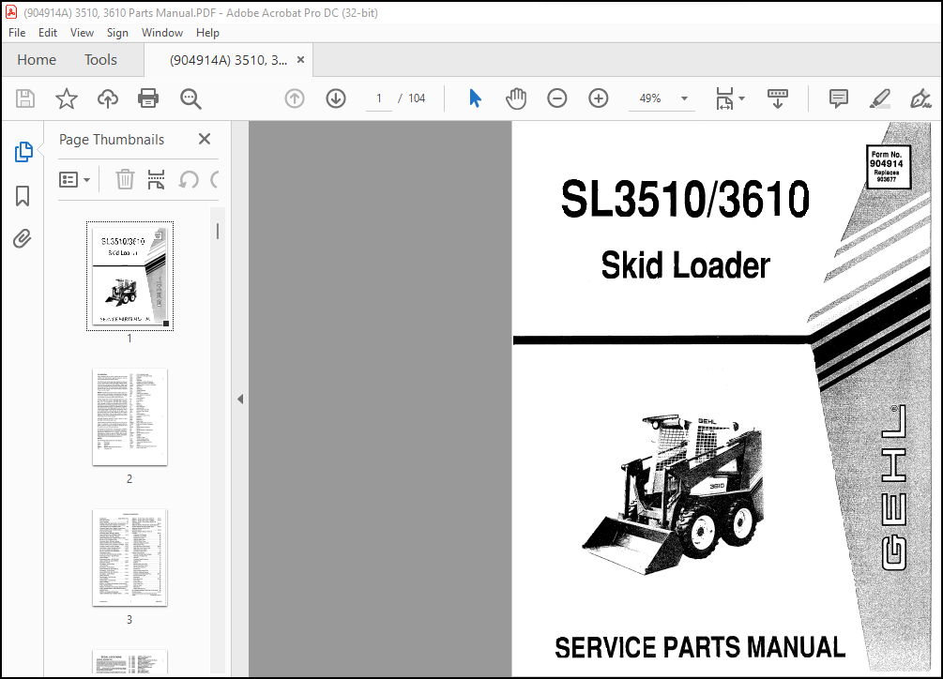Select page 1 thumbnail
Viewport: 943px width, 679px height.
129,277
